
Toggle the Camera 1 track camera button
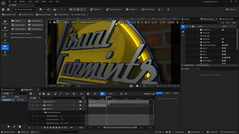(x=80, y=105)
